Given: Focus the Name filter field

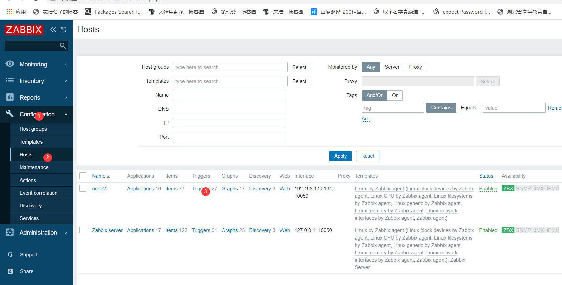Looking at the screenshot, I should coord(229,95).
